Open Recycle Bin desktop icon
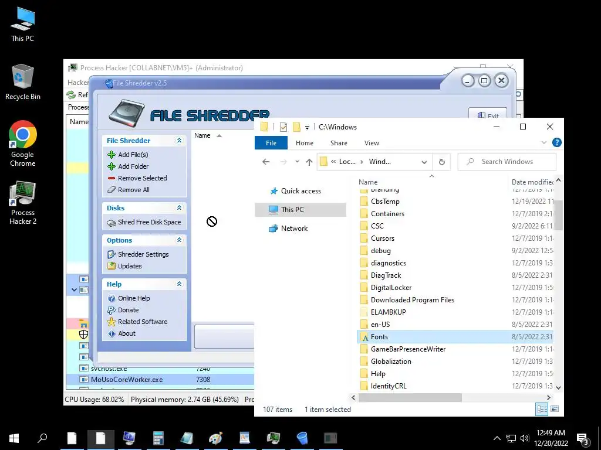Screen dimensions: 601x450 [23, 82]
